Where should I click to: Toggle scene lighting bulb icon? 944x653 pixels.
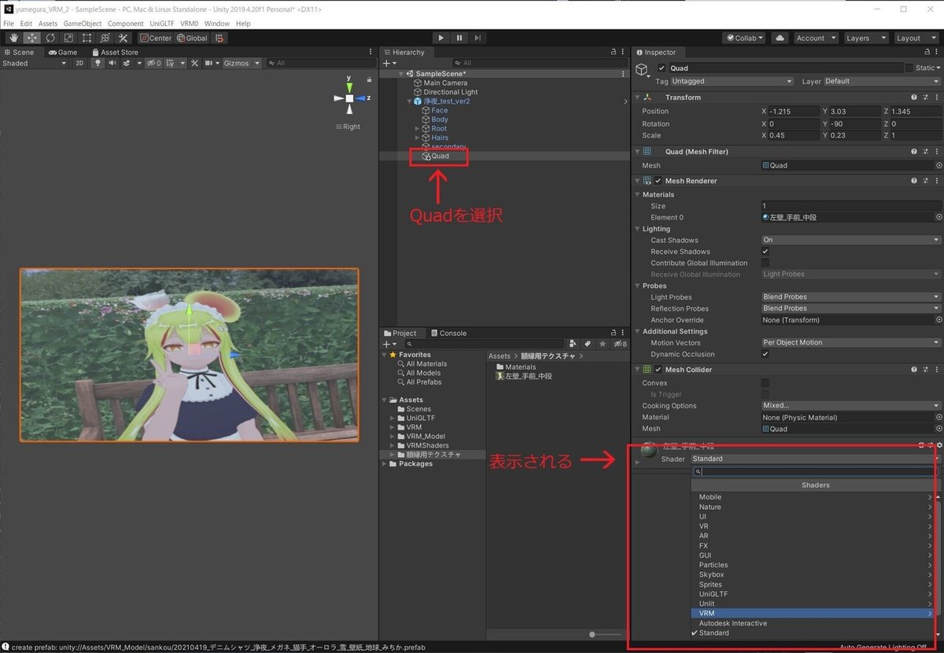(99, 63)
